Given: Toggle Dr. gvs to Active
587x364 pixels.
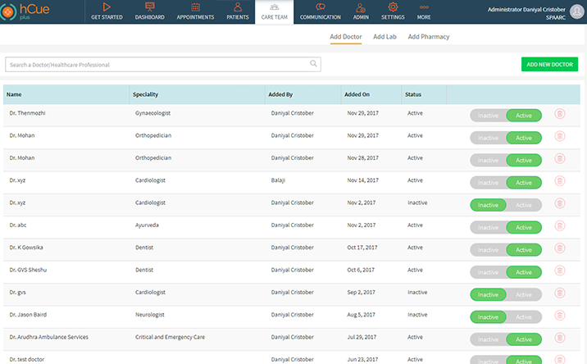Looking at the screenshot, I should (x=524, y=294).
